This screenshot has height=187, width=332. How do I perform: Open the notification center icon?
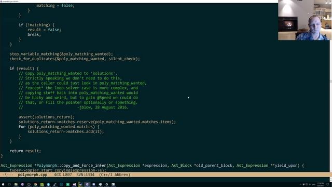coord(327,184)
